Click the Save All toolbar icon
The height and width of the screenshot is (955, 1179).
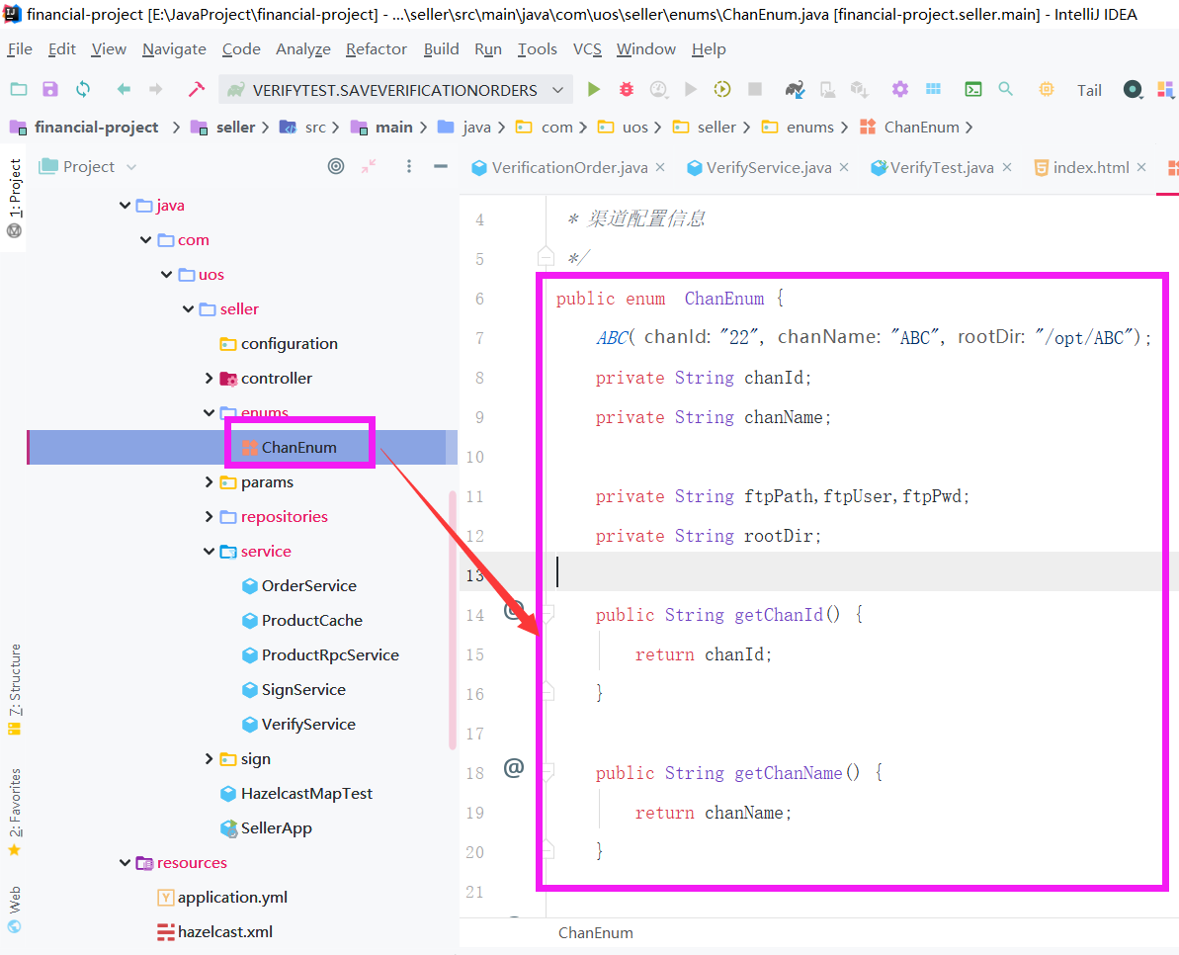[x=50, y=89]
